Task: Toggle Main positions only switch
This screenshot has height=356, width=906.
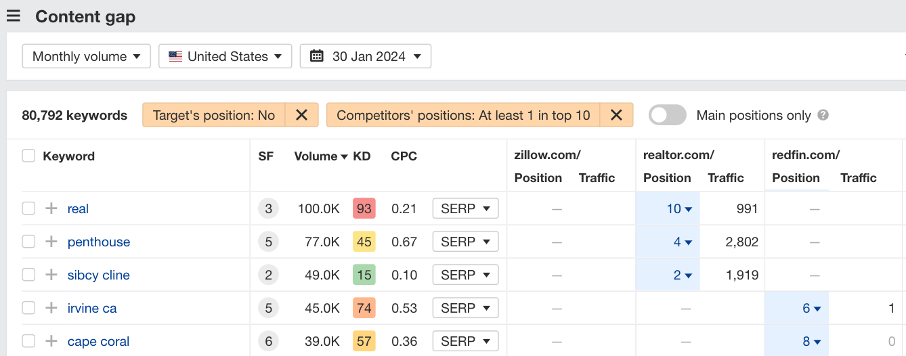Action: pyautogui.click(x=667, y=115)
